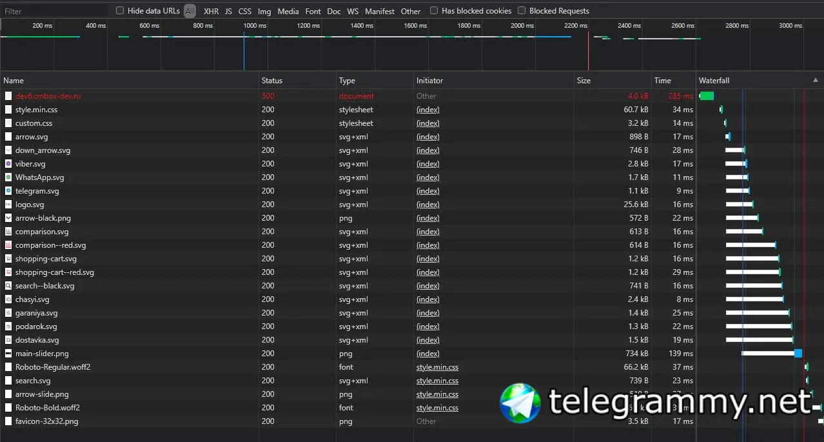Check the Blocked Requests checkbox
824x442 pixels.
point(522,10)
